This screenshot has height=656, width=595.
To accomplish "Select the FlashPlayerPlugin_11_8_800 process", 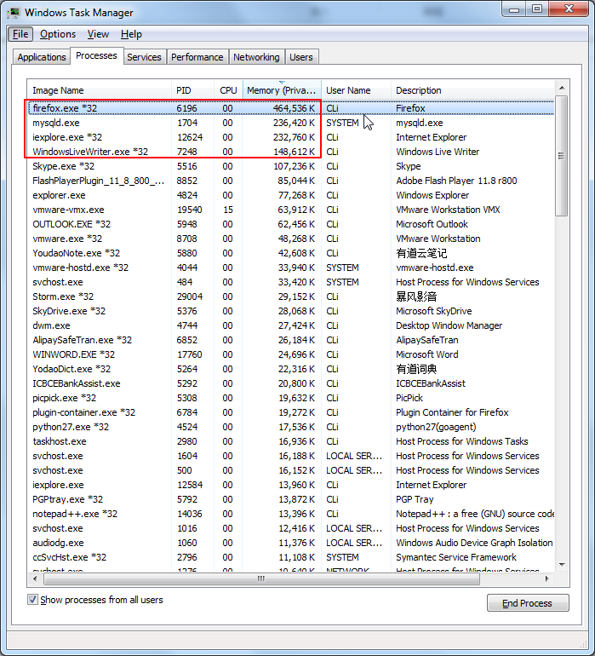I will (x=291, y=181).
